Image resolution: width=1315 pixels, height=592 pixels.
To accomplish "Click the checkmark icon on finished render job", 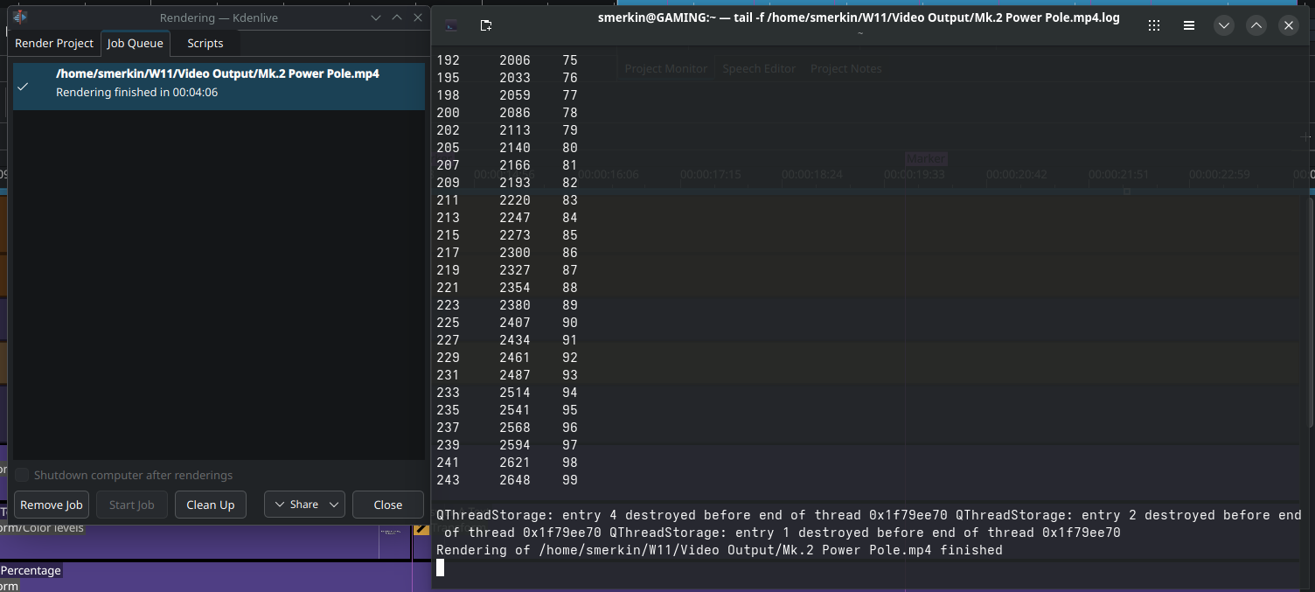I will (24, 87).
